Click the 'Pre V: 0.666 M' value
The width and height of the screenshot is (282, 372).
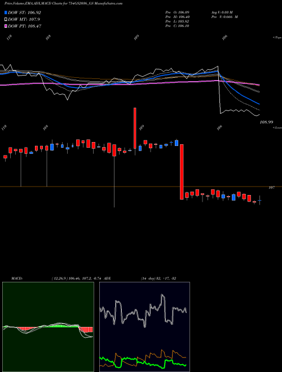point(224,17)
